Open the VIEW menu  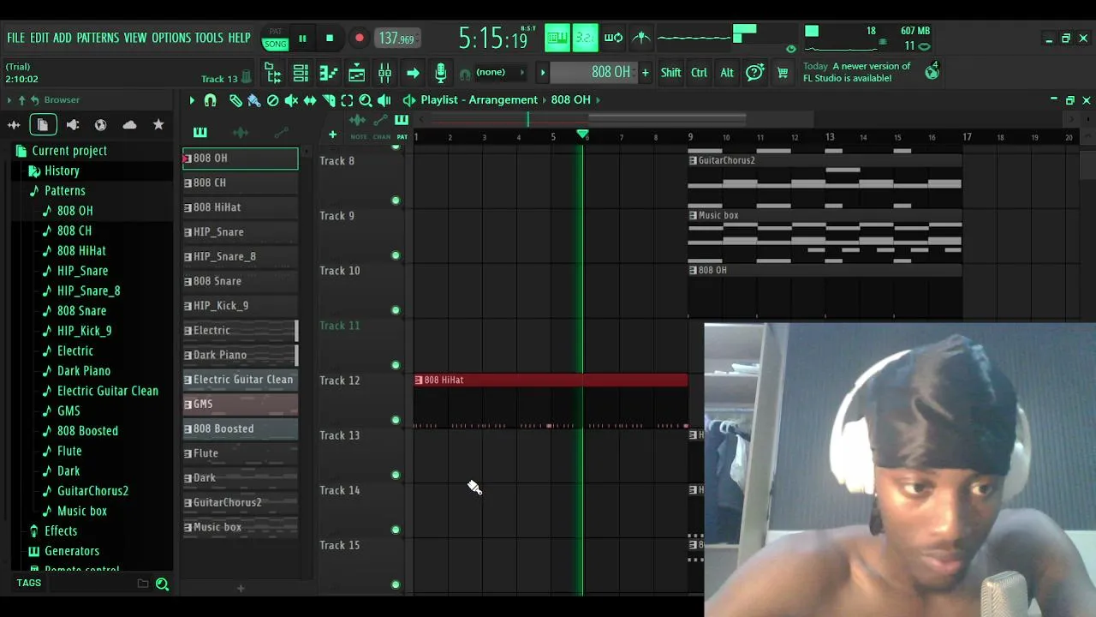[x=135, y=38]
